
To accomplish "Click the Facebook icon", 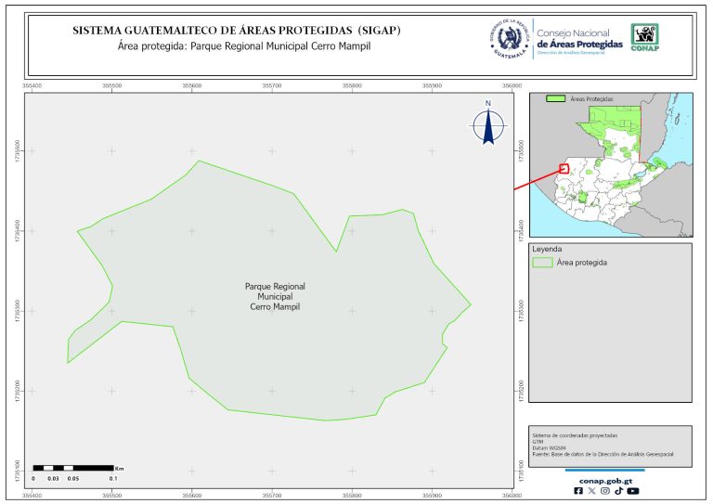I will click(x=579, y=491).
